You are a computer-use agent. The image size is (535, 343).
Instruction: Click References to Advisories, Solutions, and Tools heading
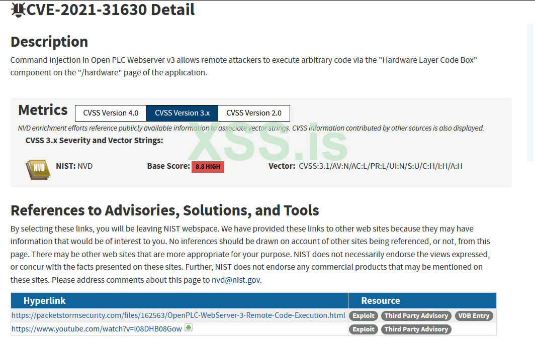[x=165, y=210]
